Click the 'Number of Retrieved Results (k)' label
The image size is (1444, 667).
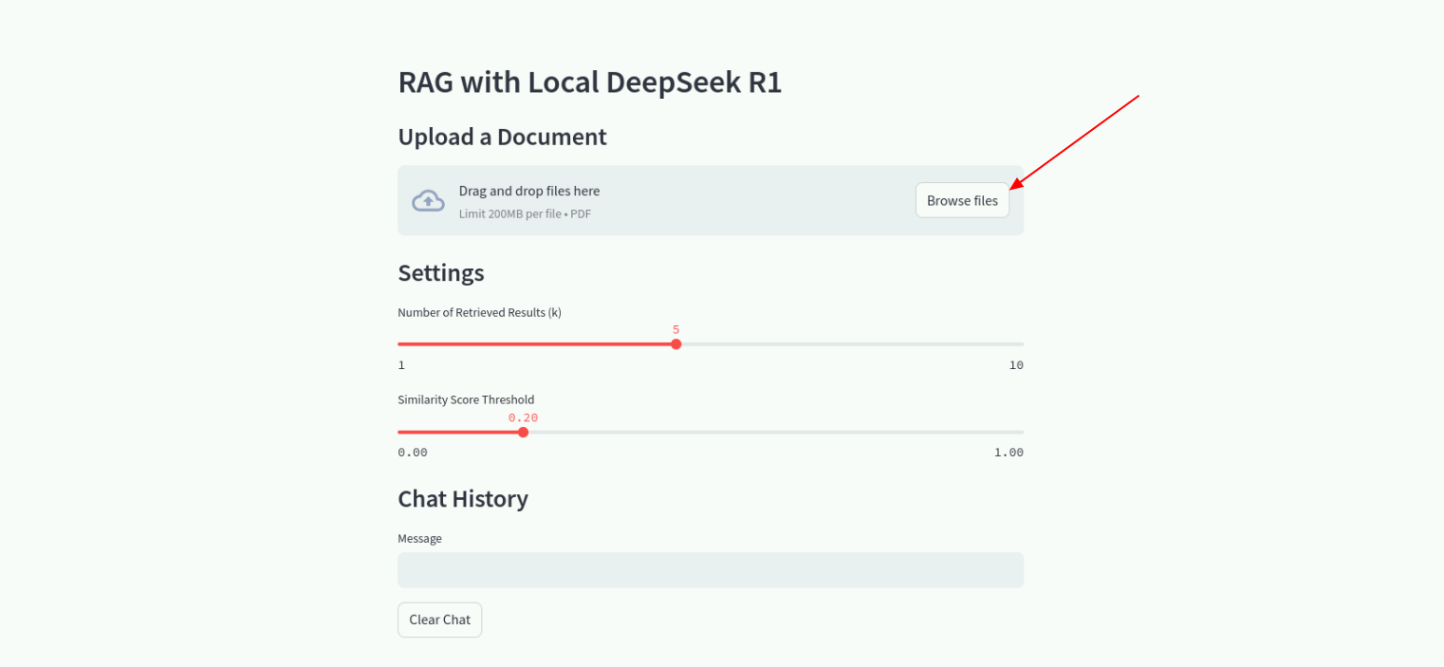[479, 312]
